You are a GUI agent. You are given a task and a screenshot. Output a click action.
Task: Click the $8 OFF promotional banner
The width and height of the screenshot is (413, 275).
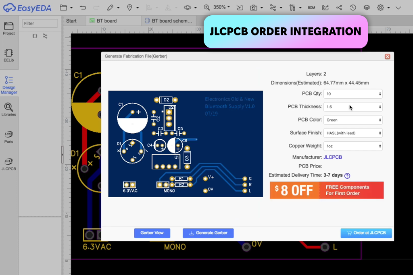click(x=327, y=190)
